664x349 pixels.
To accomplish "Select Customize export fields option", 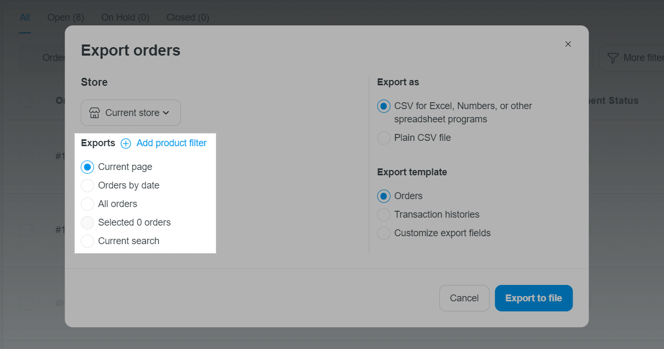I will click(383, 233).
